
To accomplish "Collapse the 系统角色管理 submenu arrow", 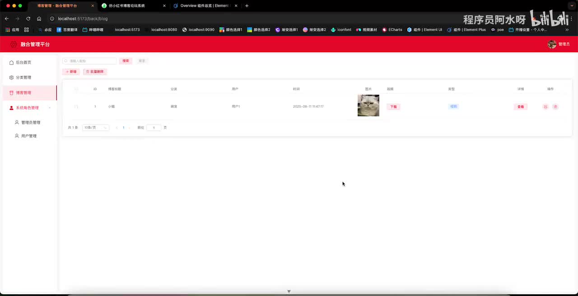I will coord(50,108).
